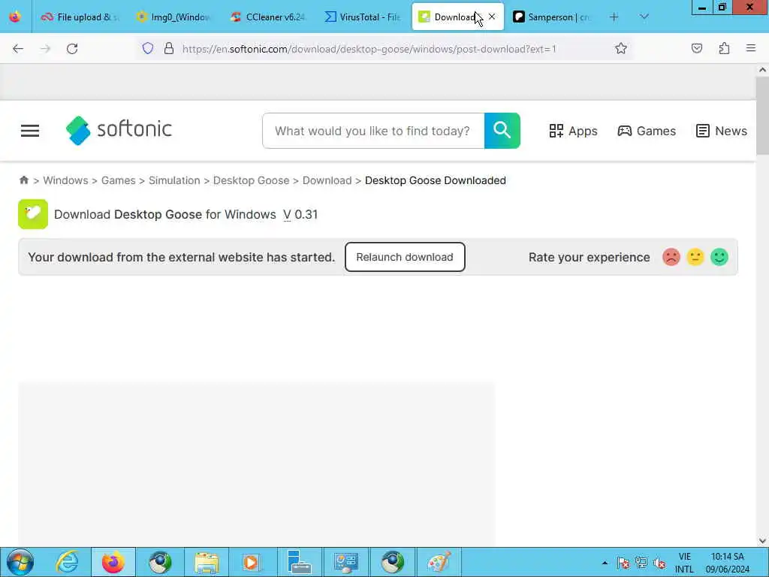
Task: Open the Extensions puzzle icon
Action: coord(724,48)
